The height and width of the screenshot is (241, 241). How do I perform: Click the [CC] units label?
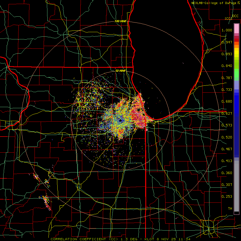(x=228, y=18)
